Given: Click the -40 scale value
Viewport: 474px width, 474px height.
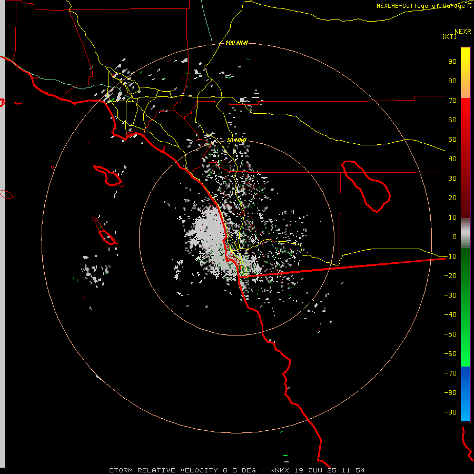Looking at the screenshot, I should [450, 315].
